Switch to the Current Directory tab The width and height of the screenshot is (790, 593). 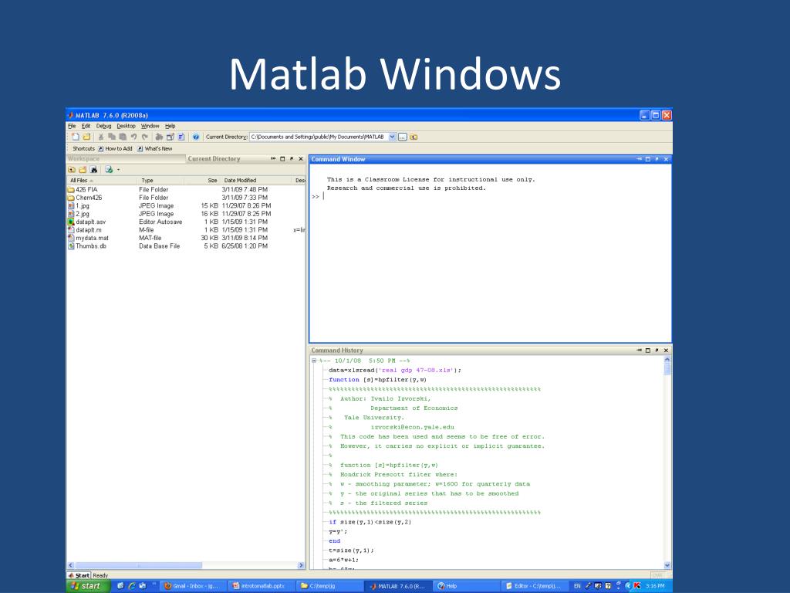click(214, 159)
